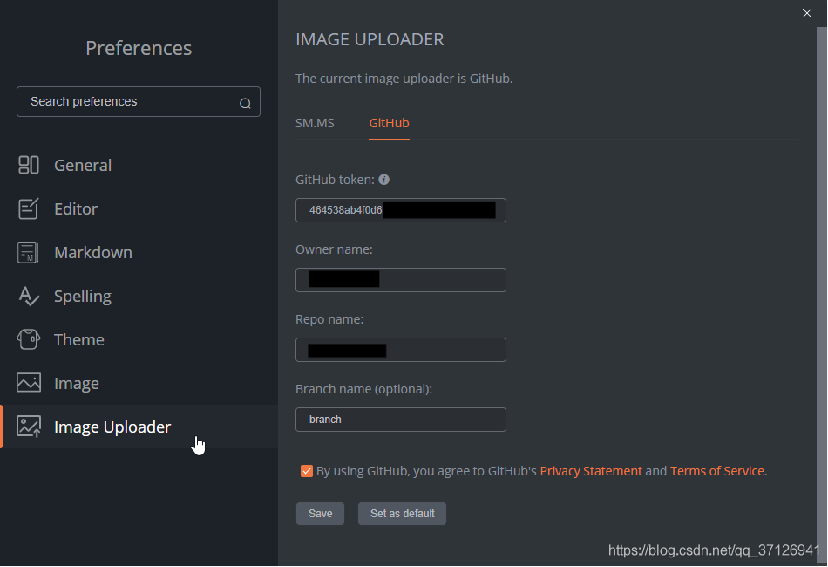Screen dimensions: 828x567
Task: Toggle the GitHub terms agreement checkbox
Action: coord(306,471)
